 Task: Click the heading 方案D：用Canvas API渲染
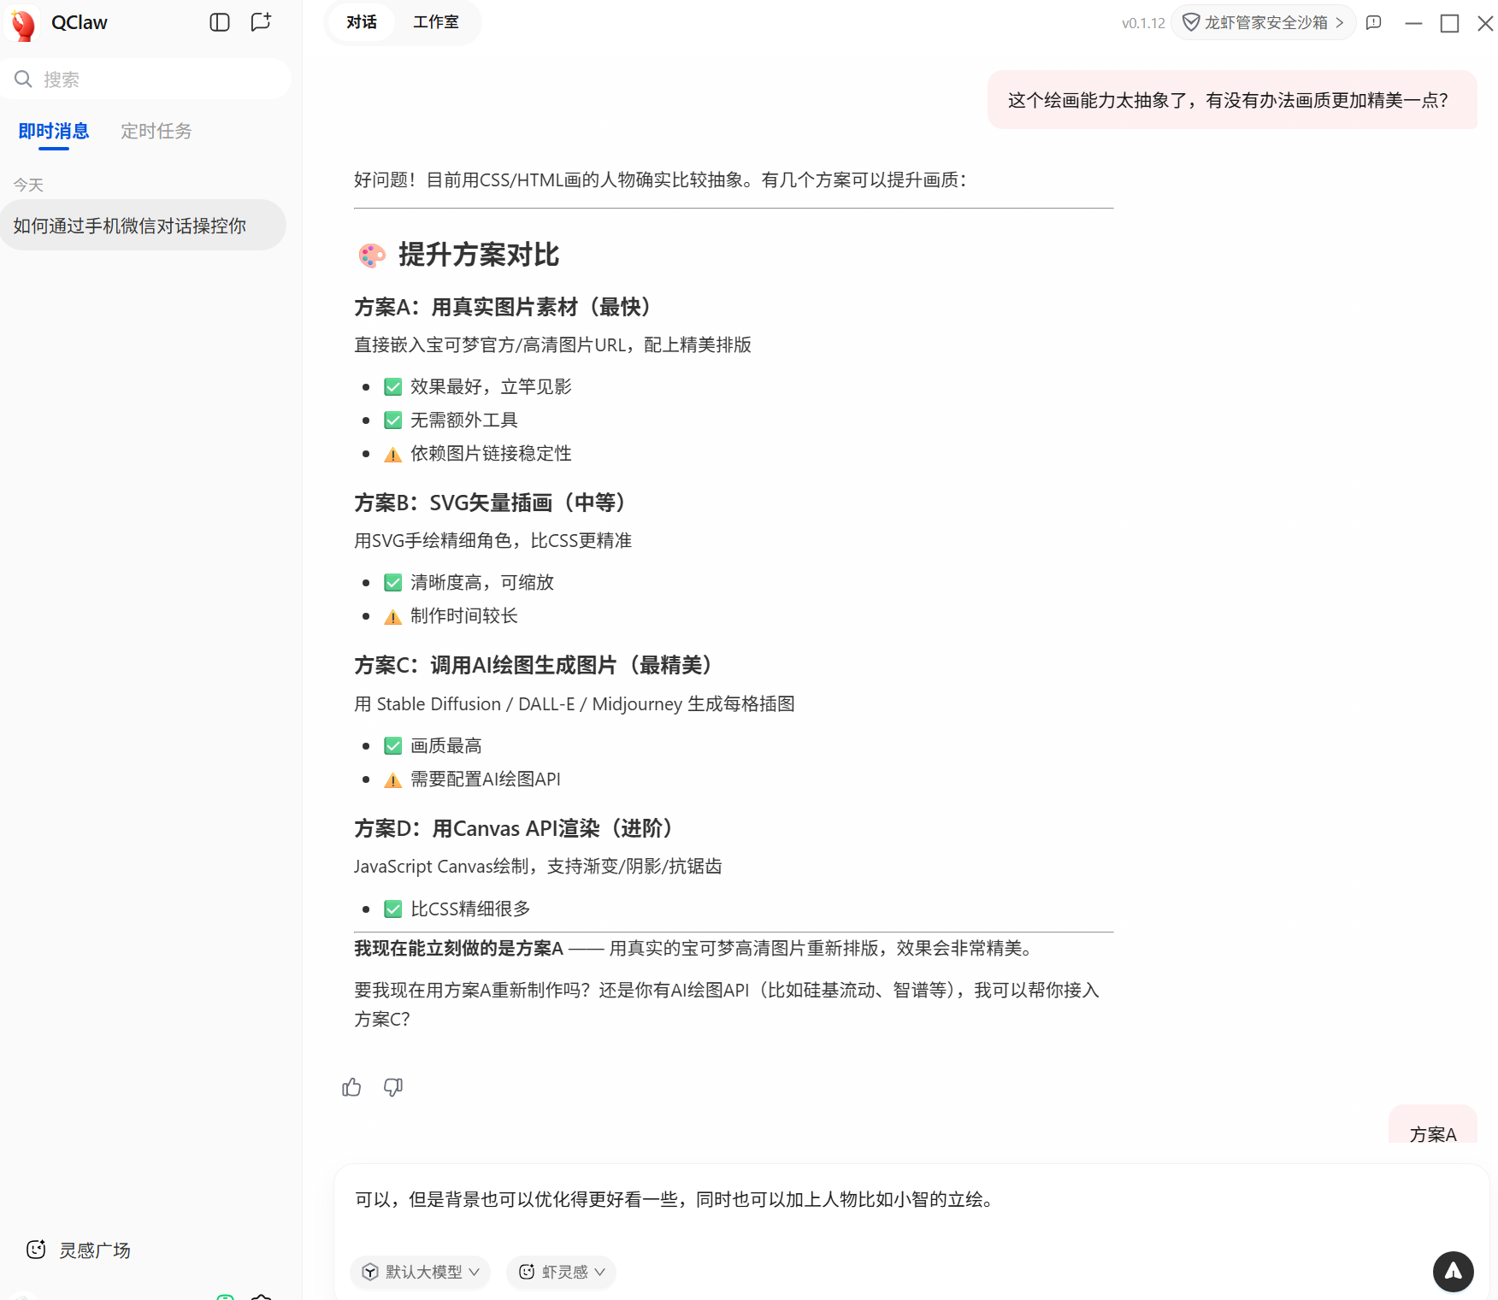(513, 828)
